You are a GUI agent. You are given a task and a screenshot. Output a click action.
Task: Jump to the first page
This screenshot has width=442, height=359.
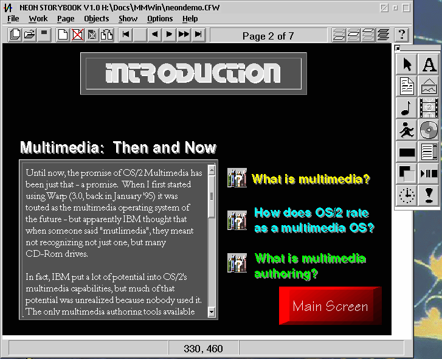(126, 35)
